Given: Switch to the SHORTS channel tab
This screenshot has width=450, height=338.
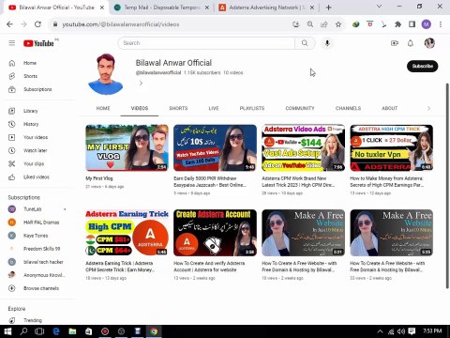Looking at the screenshot, I should pyautogui.click(x=178, y=108).
